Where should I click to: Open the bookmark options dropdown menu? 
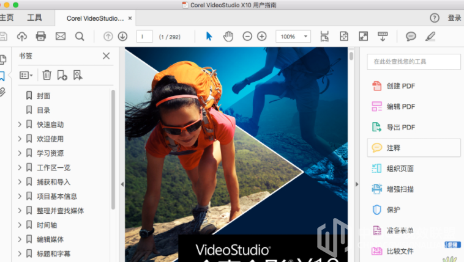[x=26, y=75]
